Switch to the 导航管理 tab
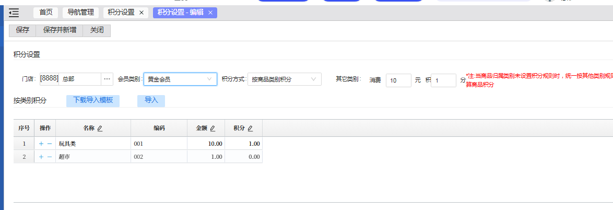Image resolution: width=613 pixels, height=210 pixels. (x=81, y=13)
